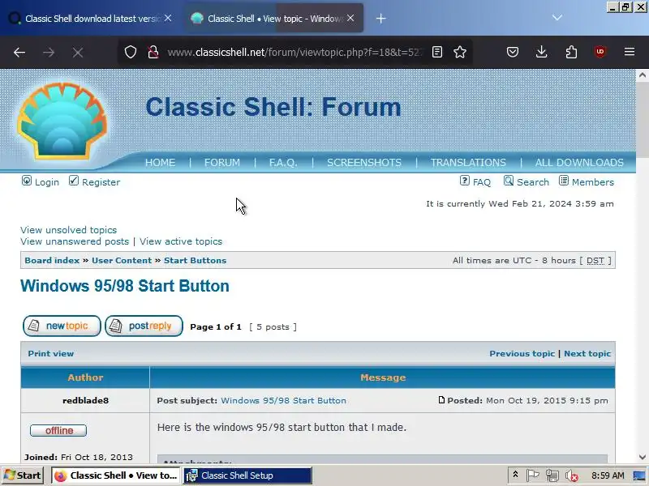Close the Classic Shell download tab
The image size is (649, 486).
pos(168,18)
